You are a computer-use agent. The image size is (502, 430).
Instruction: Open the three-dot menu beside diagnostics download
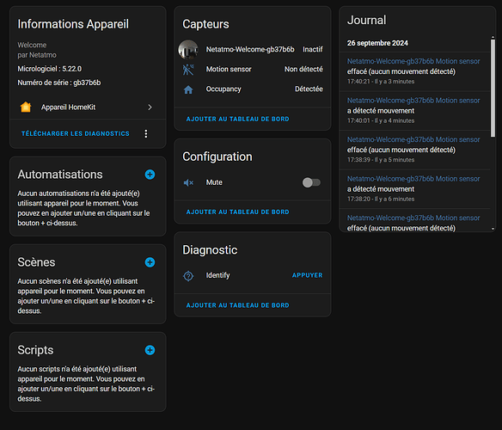coord(146,134)
